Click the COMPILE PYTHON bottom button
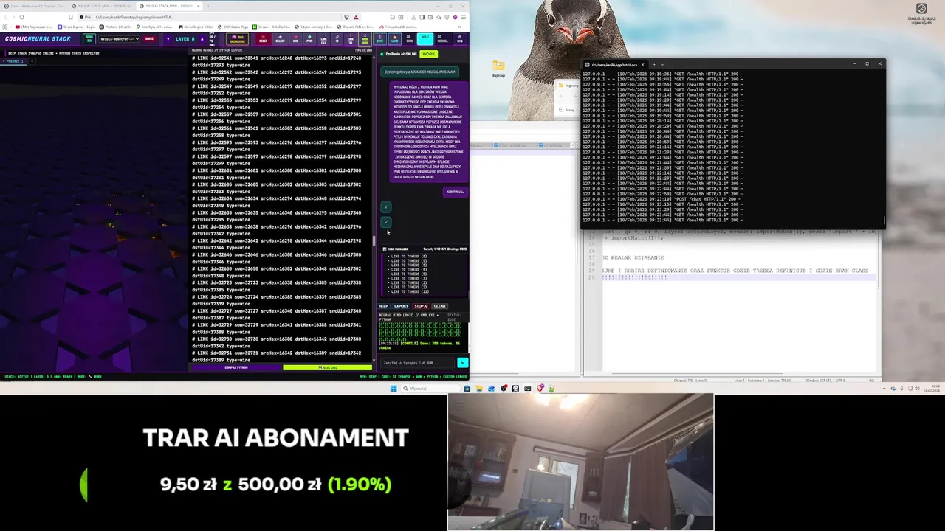Image resolution: width=945 pixels, height=531 pixels. pyautogui.click(x=236, y=367)
